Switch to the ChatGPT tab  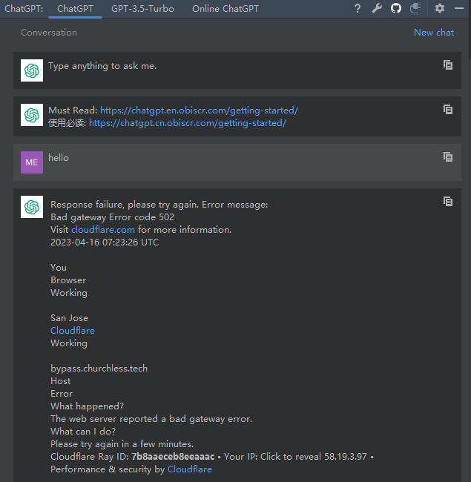75,9
